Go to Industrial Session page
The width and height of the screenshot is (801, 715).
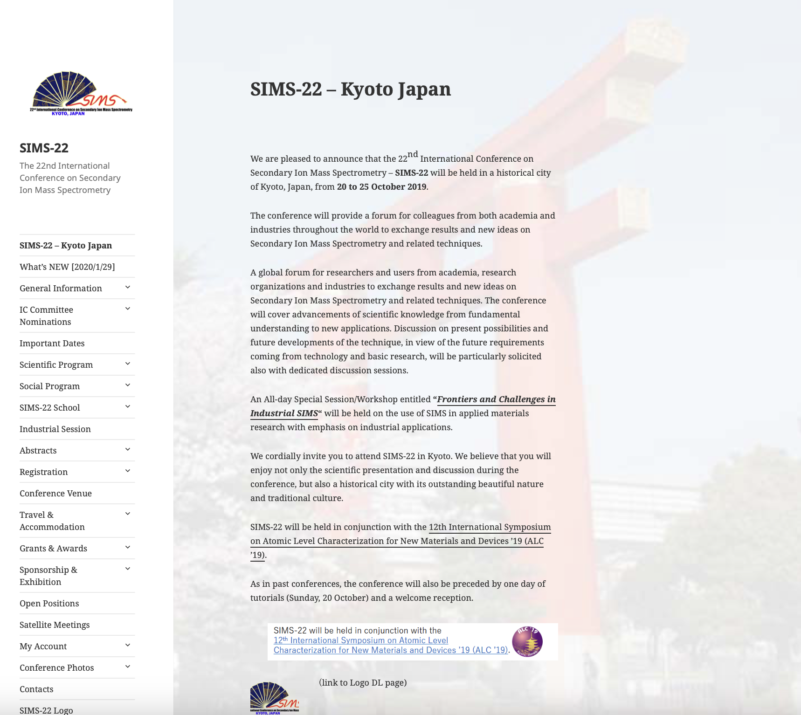[x=55, y=429]
